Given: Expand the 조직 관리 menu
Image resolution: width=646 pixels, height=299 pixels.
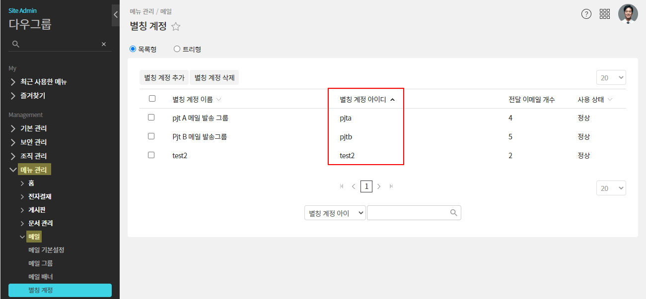Looking at the screenshot, I should [x=33, y=156].
